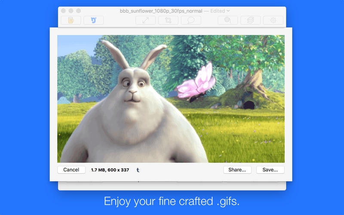Select the Crop tool

[x=168, y=20]
